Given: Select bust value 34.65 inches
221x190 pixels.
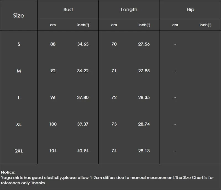Looking at the screenshot, I should point(83,44).
